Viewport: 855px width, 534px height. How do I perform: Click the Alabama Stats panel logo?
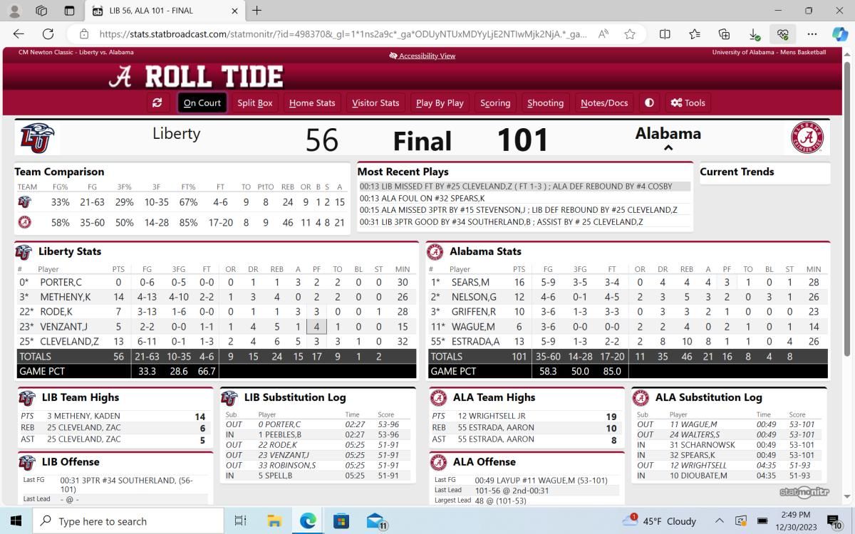tap(435, 252)
